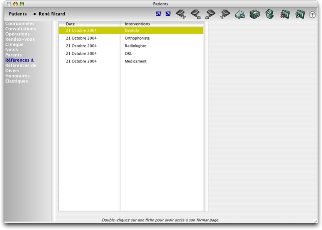Click the date cell beside ORL
322x230 pixels.
click(81, 54)
